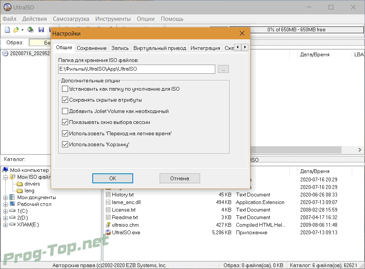Switch to the Общие tab

click(x=64, y=48)
